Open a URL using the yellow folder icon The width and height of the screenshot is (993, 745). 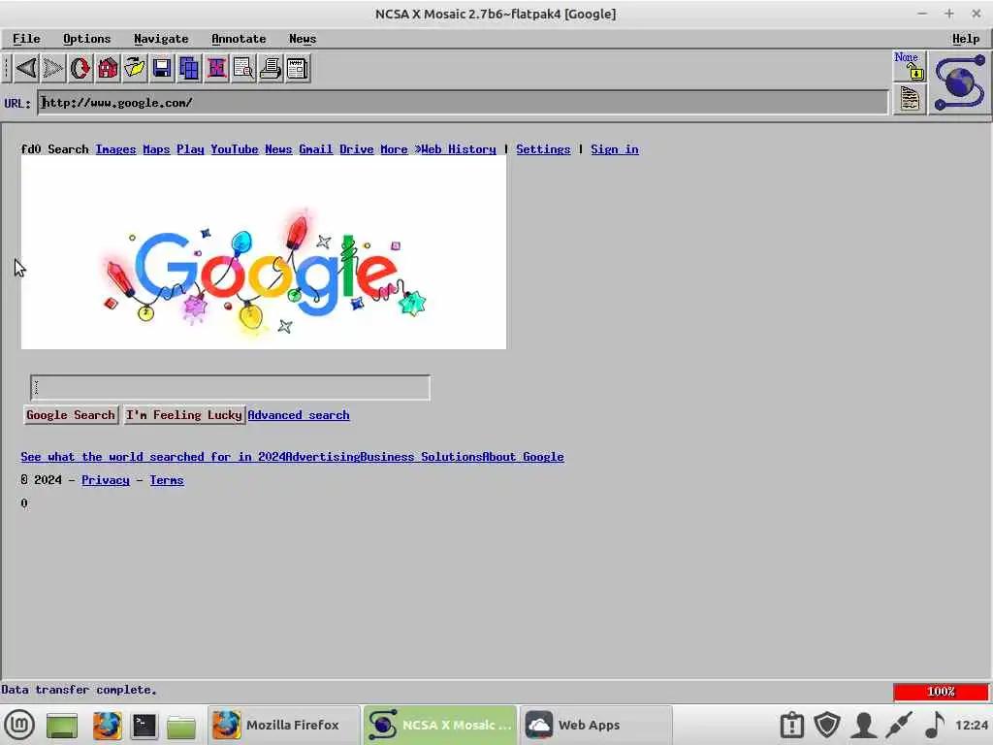[x=135, y=68]
